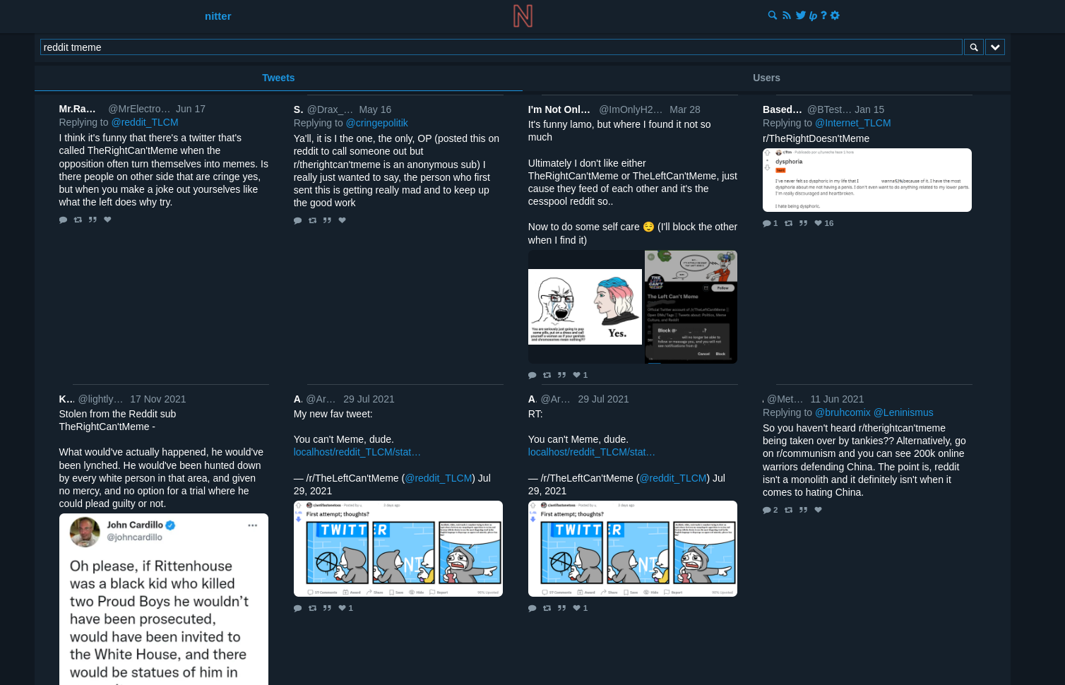Click the comment icon on the r/TheRightDoesn'tMeme tweet
Screen dimensions: 1065x685
[766, 222]
